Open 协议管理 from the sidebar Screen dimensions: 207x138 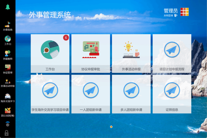pos(7,69)
